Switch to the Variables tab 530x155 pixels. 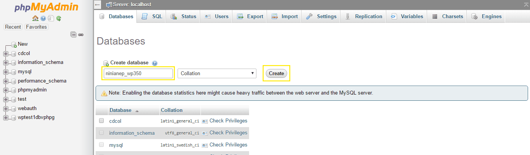[406, 16]
